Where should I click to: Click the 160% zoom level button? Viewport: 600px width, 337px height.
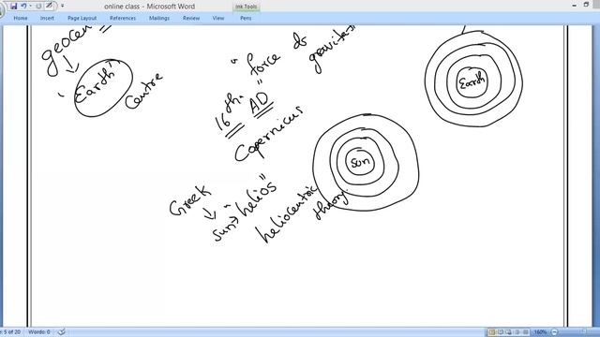[540, 332]
